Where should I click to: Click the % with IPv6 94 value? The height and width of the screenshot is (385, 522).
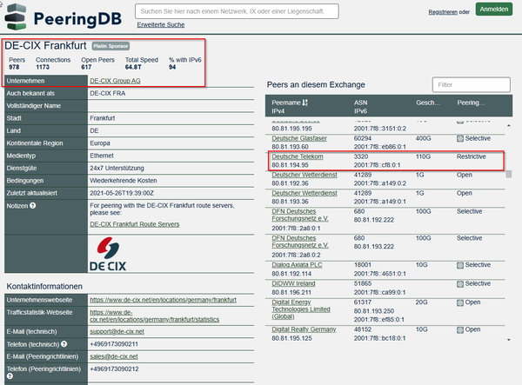(172, 67)
